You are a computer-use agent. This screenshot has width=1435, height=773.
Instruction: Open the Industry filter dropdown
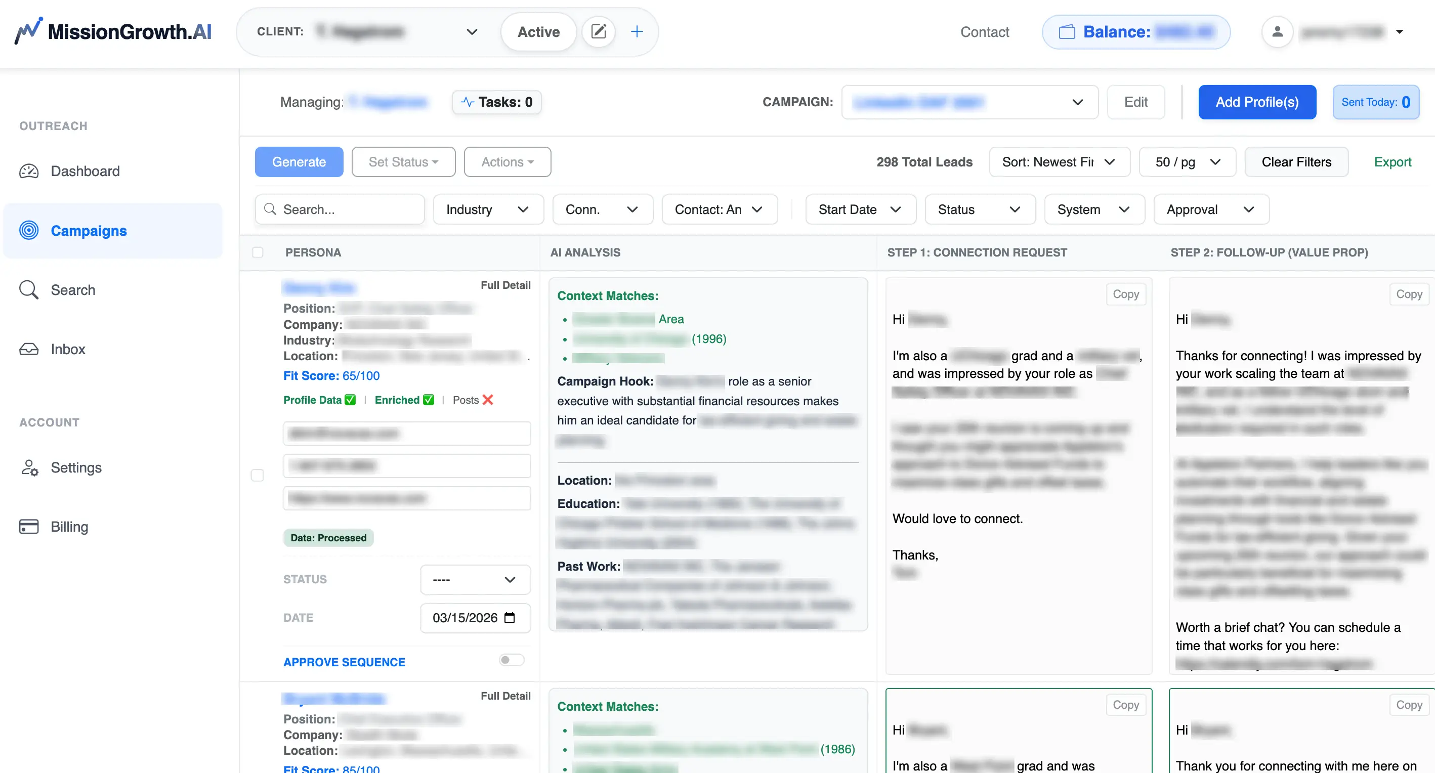point(488,209)
